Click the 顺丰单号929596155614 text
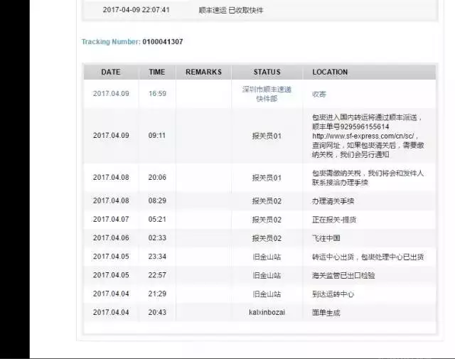Image resolution: width=455 pixels, height=359 pixels. 350,127
